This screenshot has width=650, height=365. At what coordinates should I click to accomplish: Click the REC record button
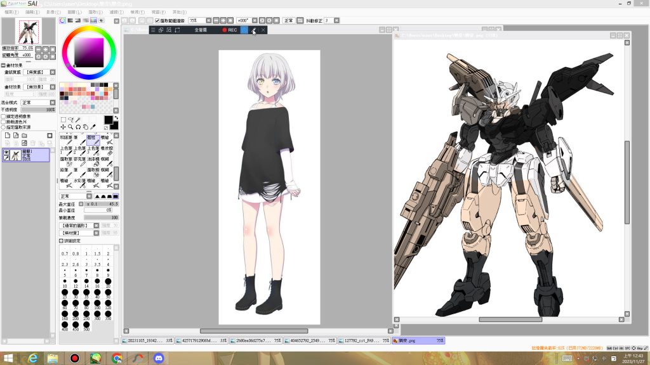(230, 30)
